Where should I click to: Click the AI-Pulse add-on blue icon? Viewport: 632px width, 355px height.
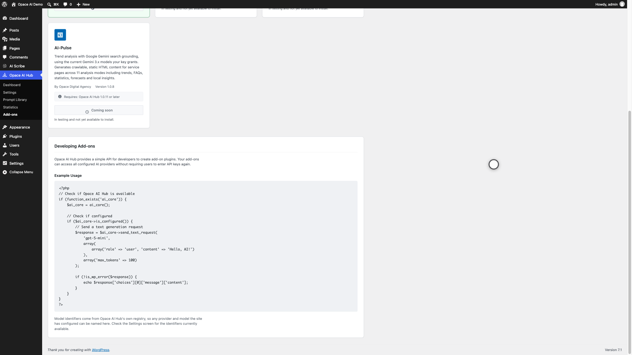pos(60,35)
